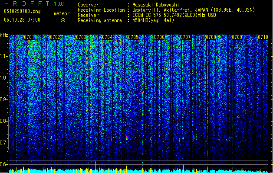Click the 'Receiving Location' field label
Image resolution: width=273 pixels, height=173 pixels.
[x=101, y=10]
